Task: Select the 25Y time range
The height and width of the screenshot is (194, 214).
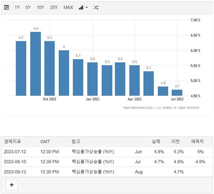Action: click(54, 7)
